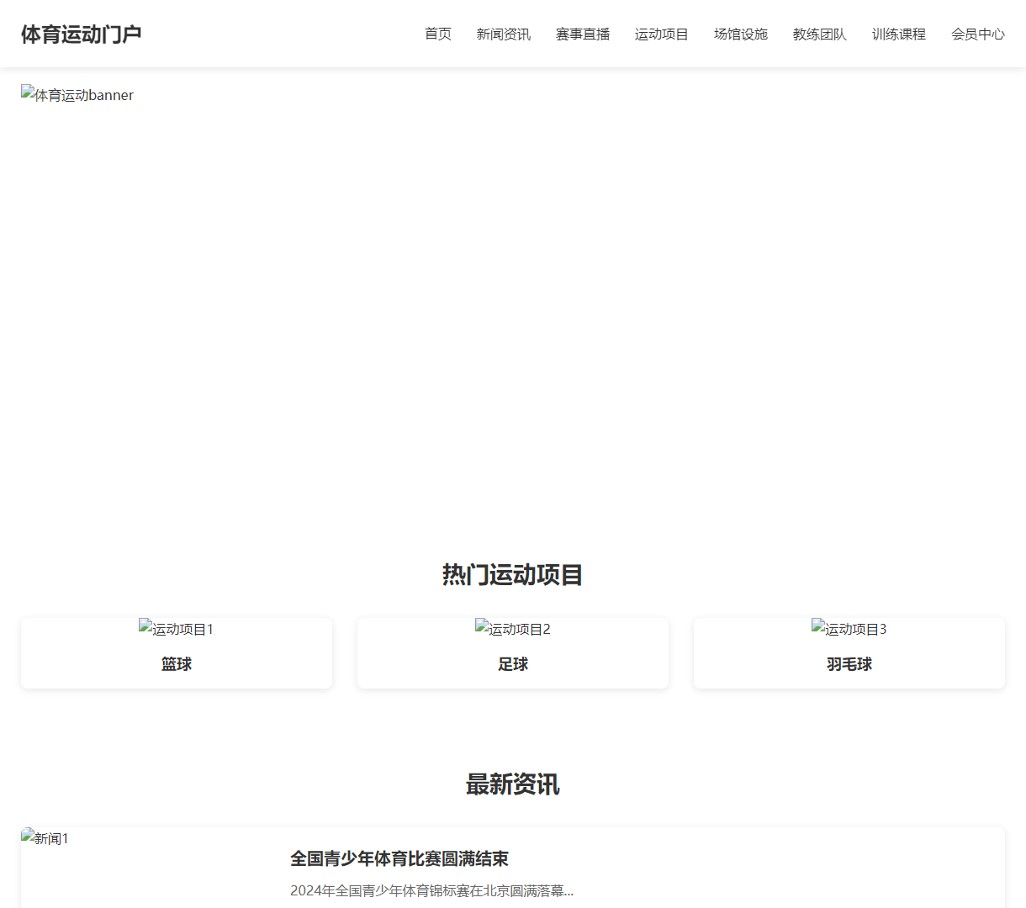Open the 足球 sport card
Screen dimensions: 1026x908
[x=513, y=664]
